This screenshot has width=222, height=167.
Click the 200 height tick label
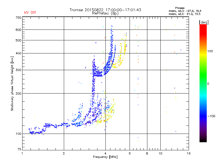click(x=18, y=94)
